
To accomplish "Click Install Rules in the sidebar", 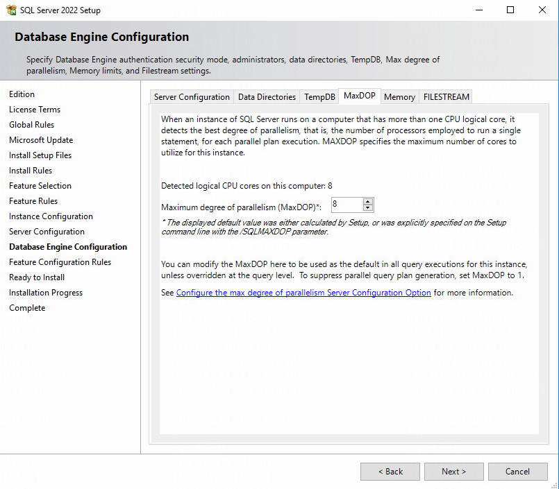I will coord(31,171).
